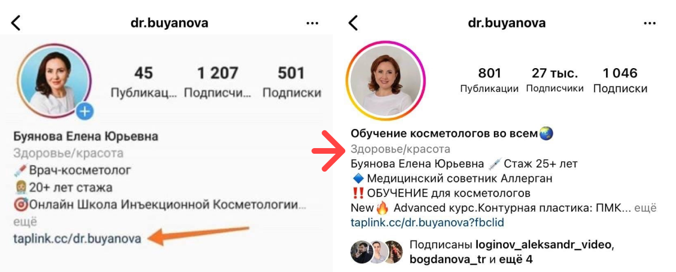Open the 27 тыс. Подписчики followers list
676x272 pixels.
555,81
